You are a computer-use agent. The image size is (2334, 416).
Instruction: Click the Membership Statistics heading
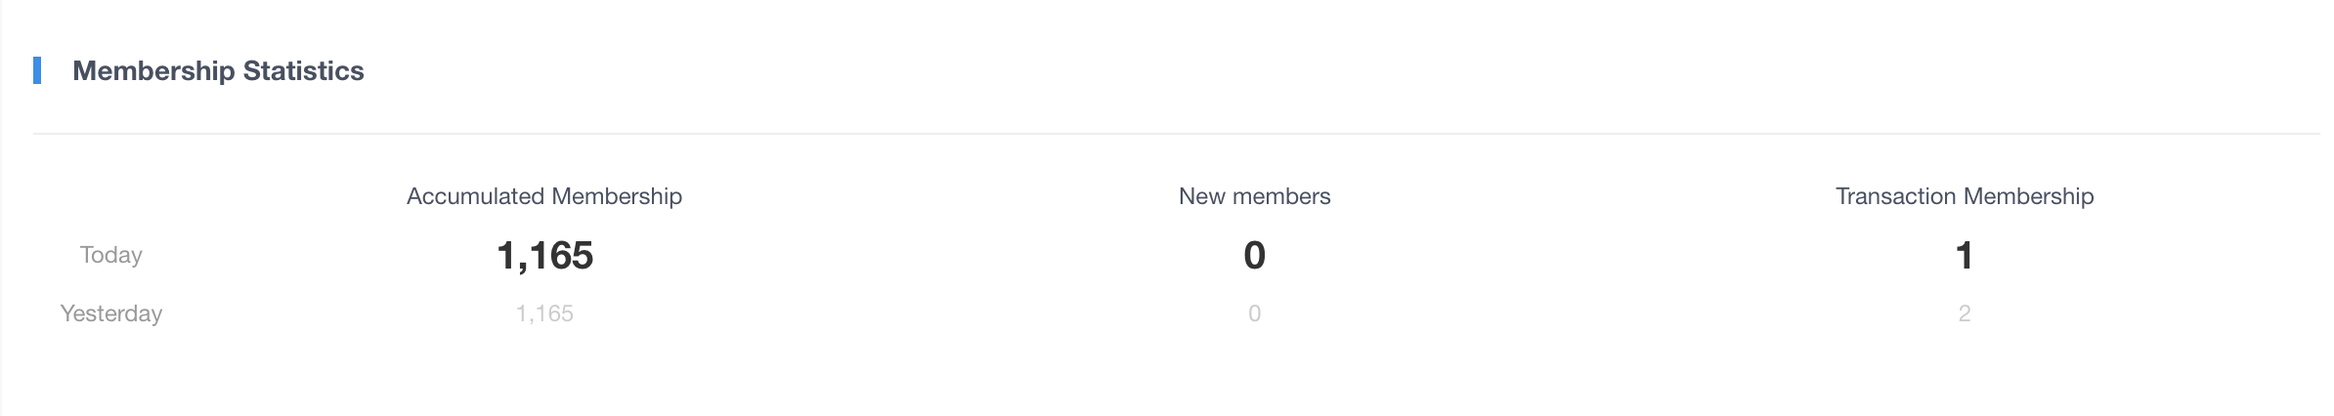tap(218, 71)
